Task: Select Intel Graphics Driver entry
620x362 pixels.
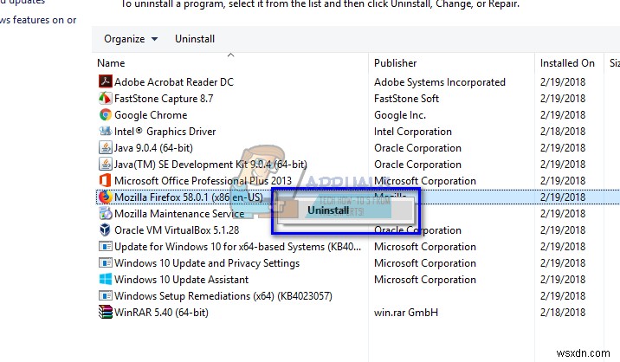Action: pos(165,132)
